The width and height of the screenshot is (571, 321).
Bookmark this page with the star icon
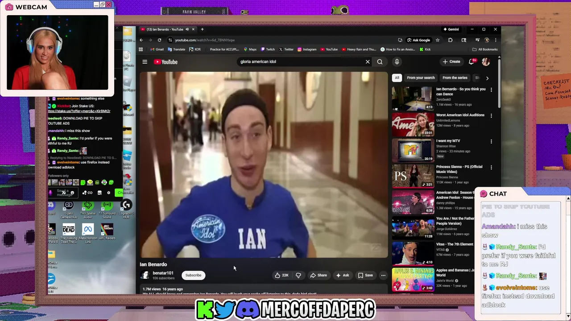point(438,40)
